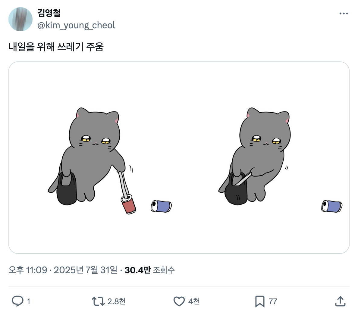The width and height of the screenshot is (358, 315).
Task: Open the cat illustration image
Action: point(179,157)
